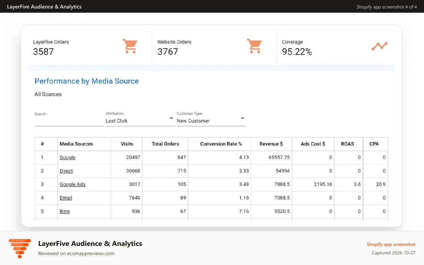424x265 pixels.
Task: Click the Email total orders 89
Action: click(183, 198)
